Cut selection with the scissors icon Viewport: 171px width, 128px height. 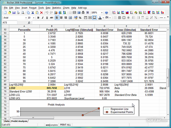tap(33, 13)
